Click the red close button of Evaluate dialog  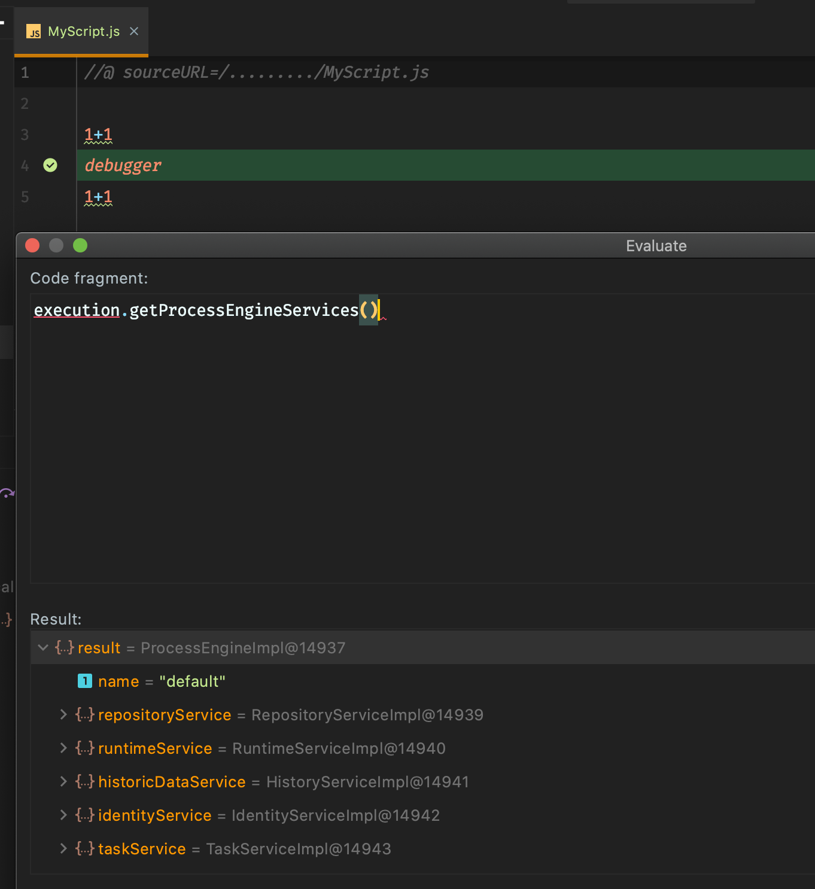[32, 245]
